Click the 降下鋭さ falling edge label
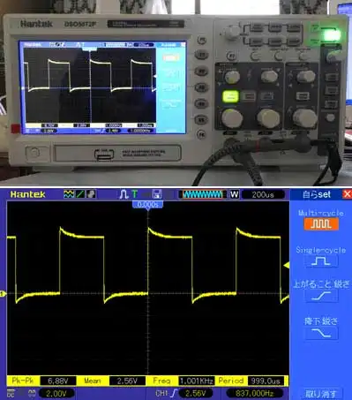 (x=321, y=321)
